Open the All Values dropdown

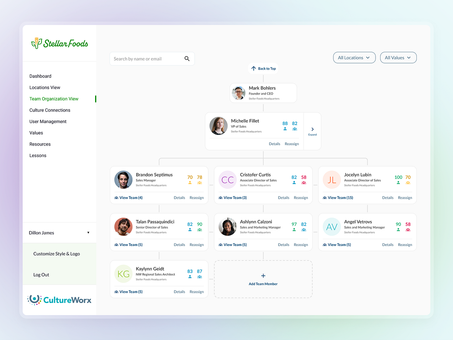point(398,57)
